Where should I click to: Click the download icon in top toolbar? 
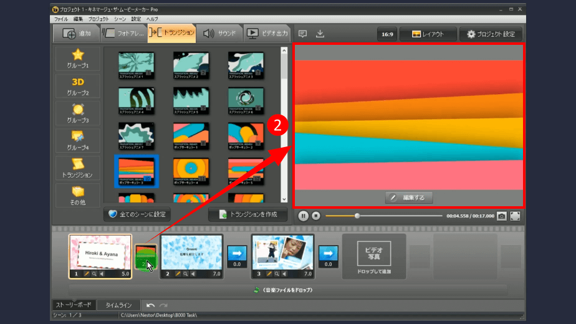click(320, 34)
